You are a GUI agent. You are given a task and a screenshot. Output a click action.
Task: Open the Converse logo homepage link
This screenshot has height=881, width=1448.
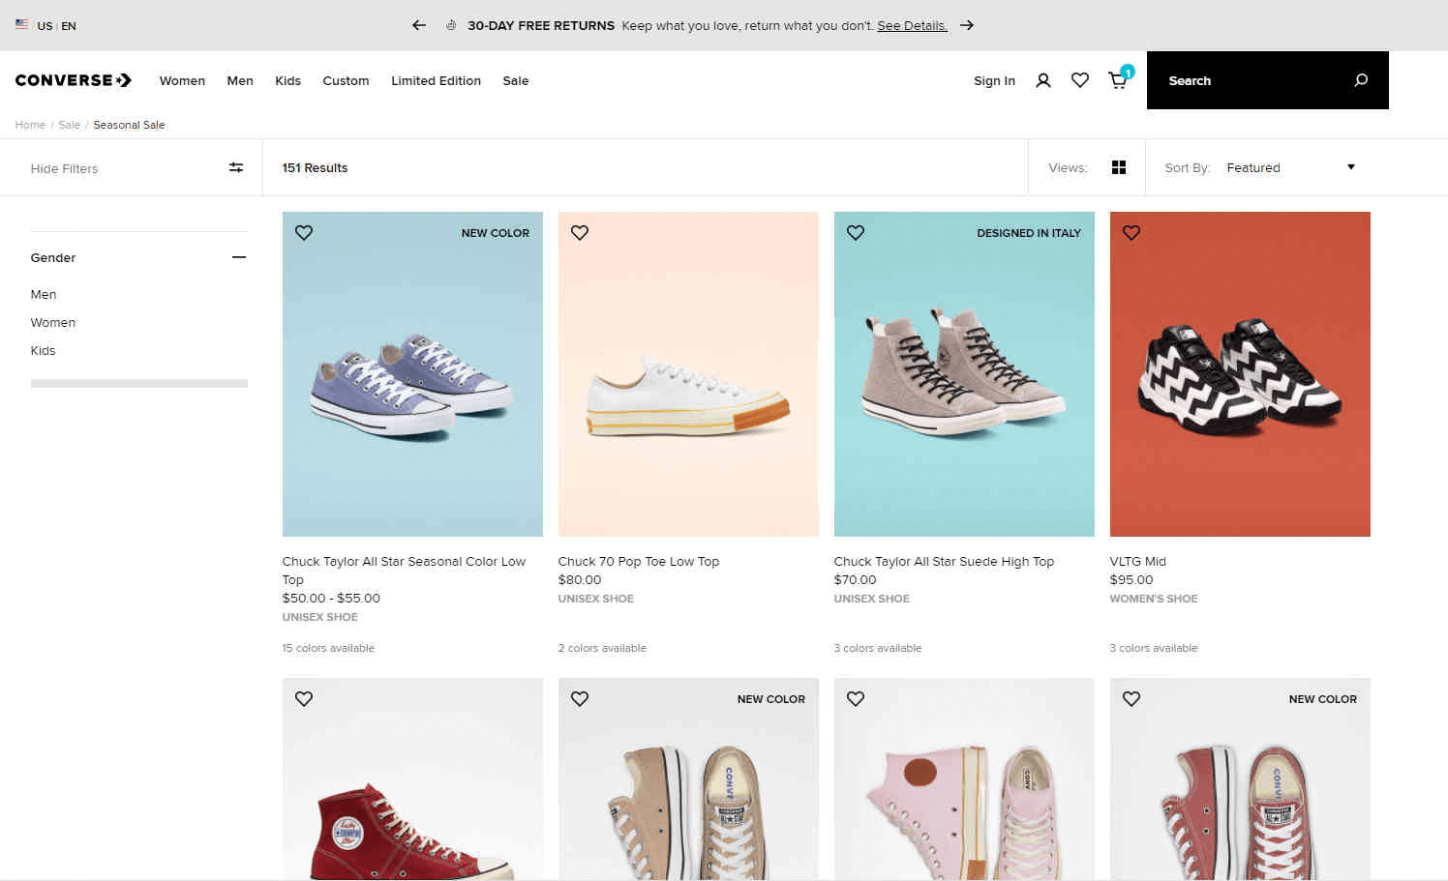(x=74, y=80)
